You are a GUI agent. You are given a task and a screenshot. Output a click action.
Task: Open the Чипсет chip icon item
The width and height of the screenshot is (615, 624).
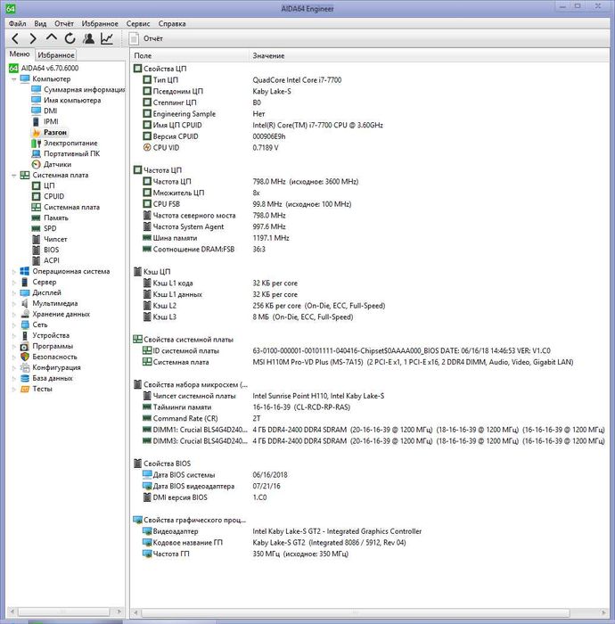[x=37, y=239]
